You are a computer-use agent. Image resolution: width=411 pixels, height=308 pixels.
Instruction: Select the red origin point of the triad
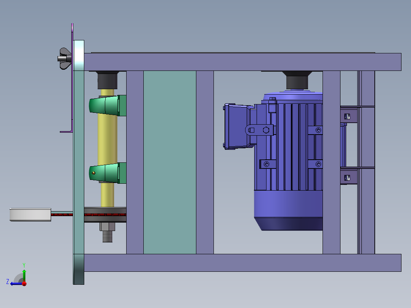pyautogui.click(x=24, y=283)
